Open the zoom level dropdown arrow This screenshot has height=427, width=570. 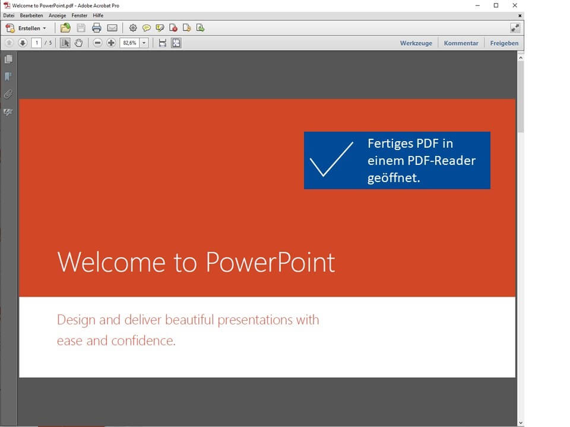[x=144, y=43]
